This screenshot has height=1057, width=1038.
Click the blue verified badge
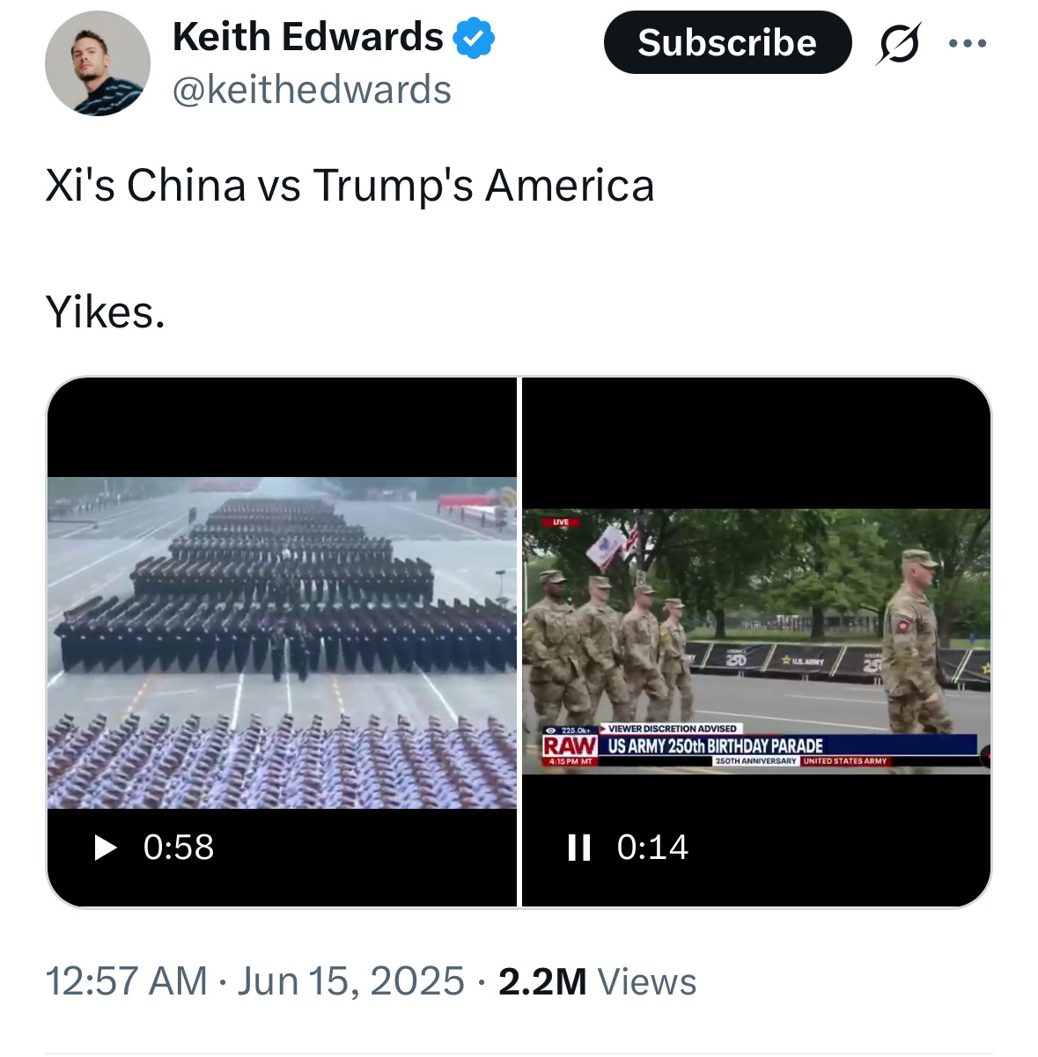click(x=474, y=38)
